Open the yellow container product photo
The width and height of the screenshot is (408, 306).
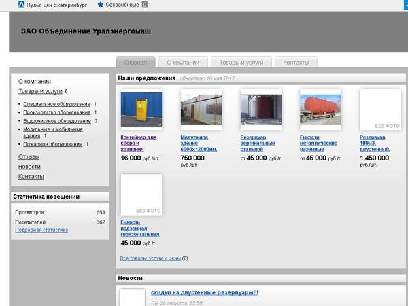tap(141, 109)
